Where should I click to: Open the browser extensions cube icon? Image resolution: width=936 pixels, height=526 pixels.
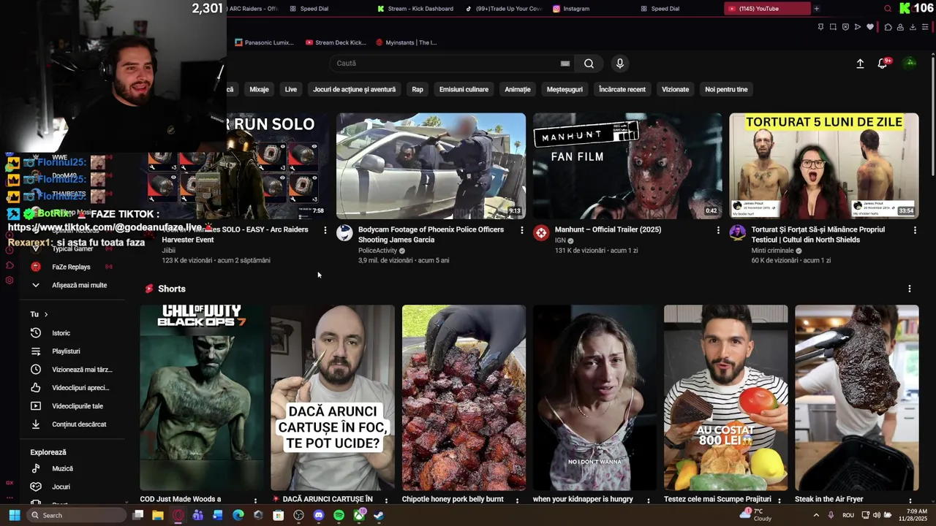[x=888, y=27]
